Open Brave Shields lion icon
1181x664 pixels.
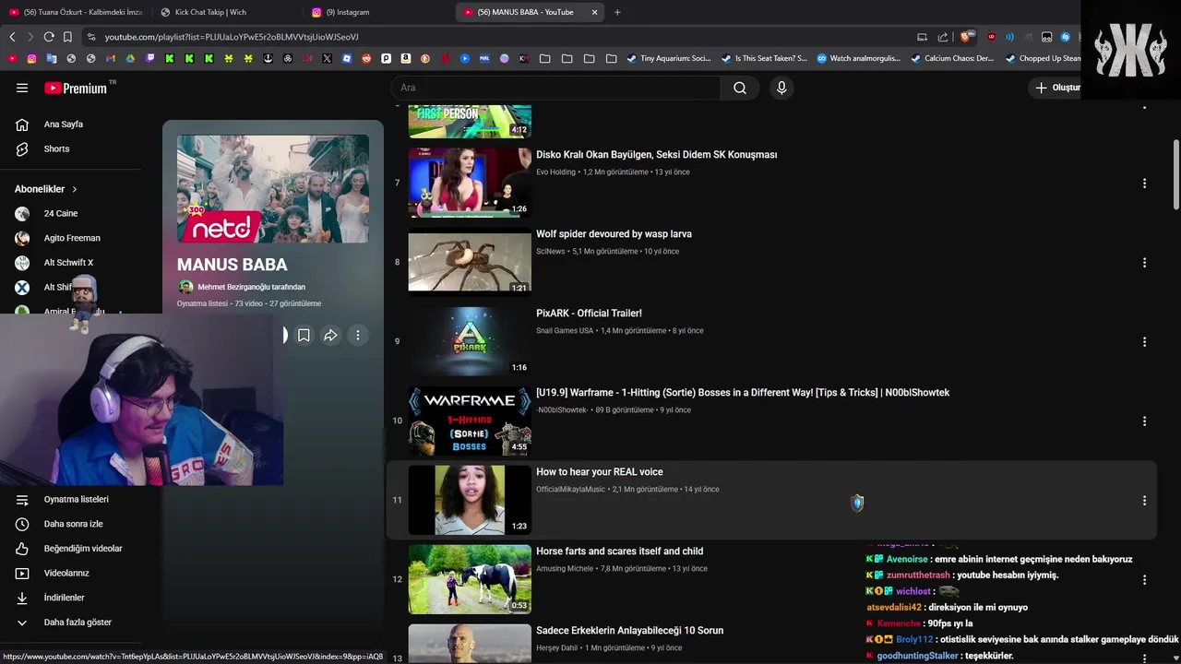[965, 37]
